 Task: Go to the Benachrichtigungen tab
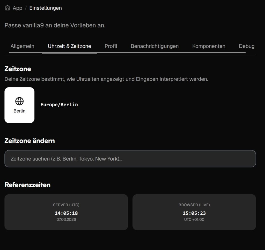point(154,46)
